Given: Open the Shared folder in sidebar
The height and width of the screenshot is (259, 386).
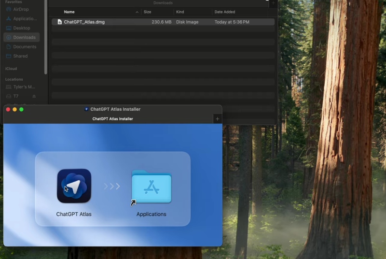Looking at the screenshot, I should [x=20, y=56].
